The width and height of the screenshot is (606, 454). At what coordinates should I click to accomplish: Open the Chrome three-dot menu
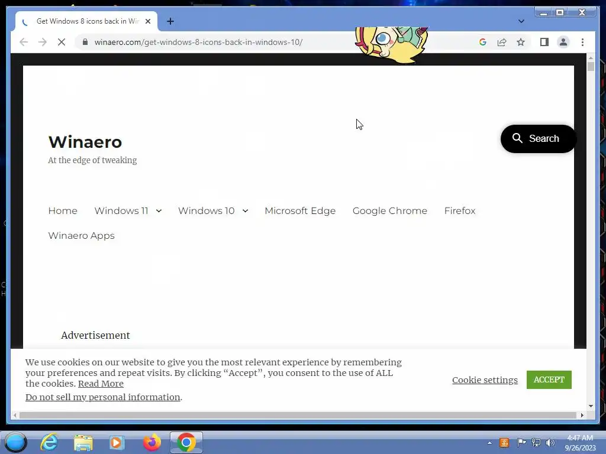tap(582, 42)
